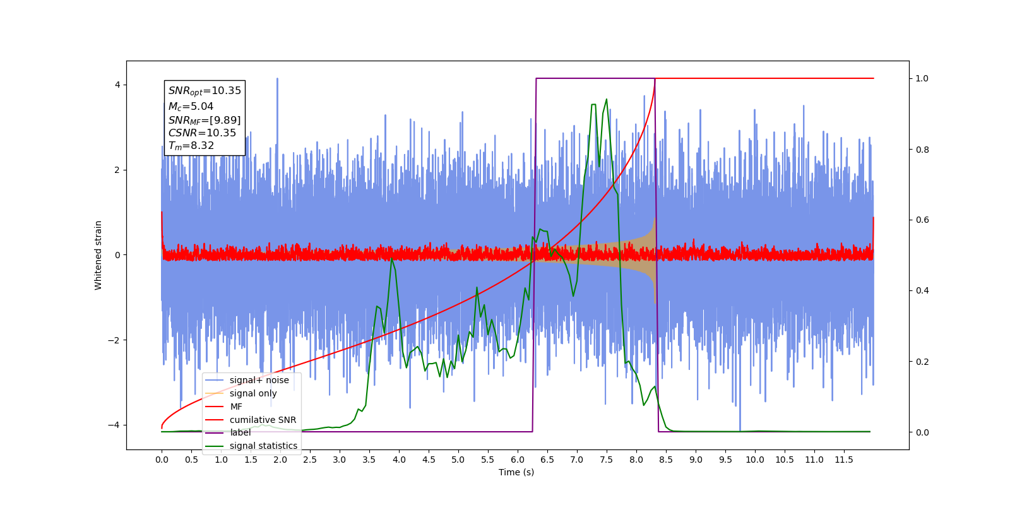Click the SNRMF=[9.89] annotation text
This screenshot has width=1010, height=505.
[x=205, y=120]
